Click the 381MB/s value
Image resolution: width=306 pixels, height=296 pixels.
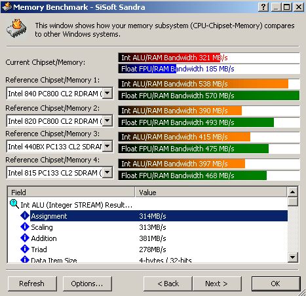[x=153, y=238]
